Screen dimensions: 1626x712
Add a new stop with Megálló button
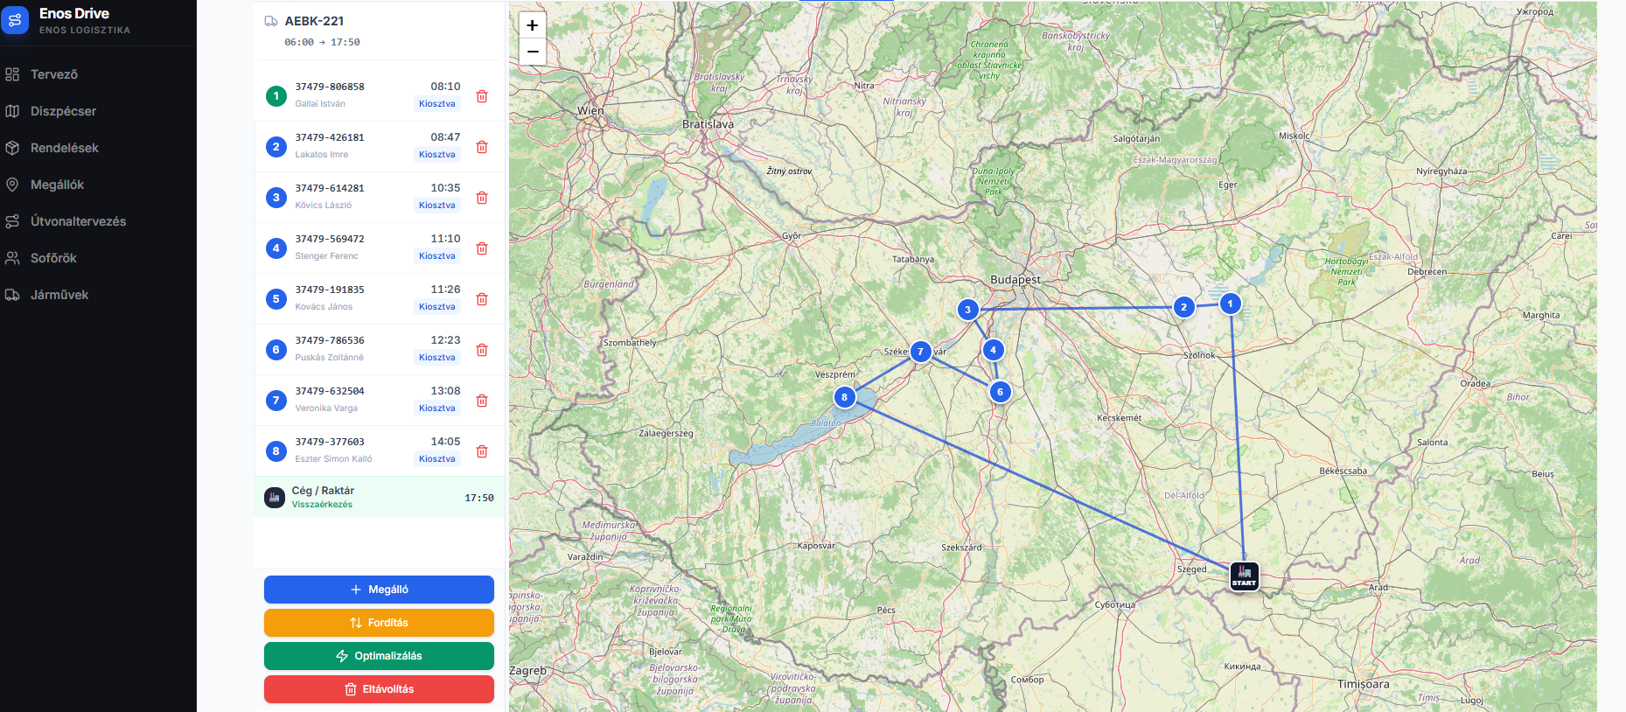(x=379, y=590)
